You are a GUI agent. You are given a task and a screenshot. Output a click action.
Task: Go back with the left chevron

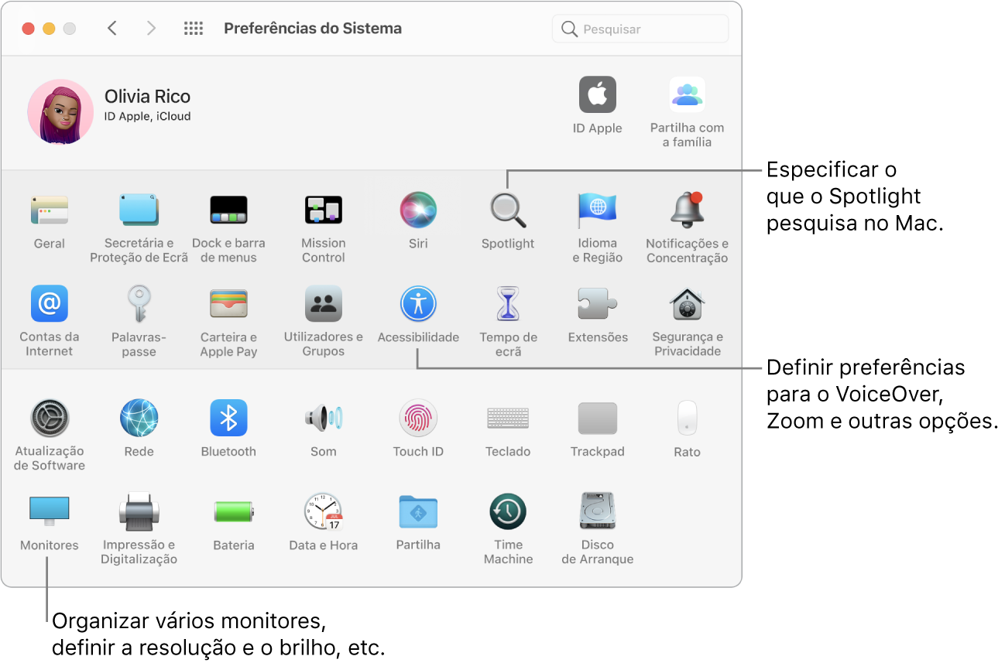112,29
